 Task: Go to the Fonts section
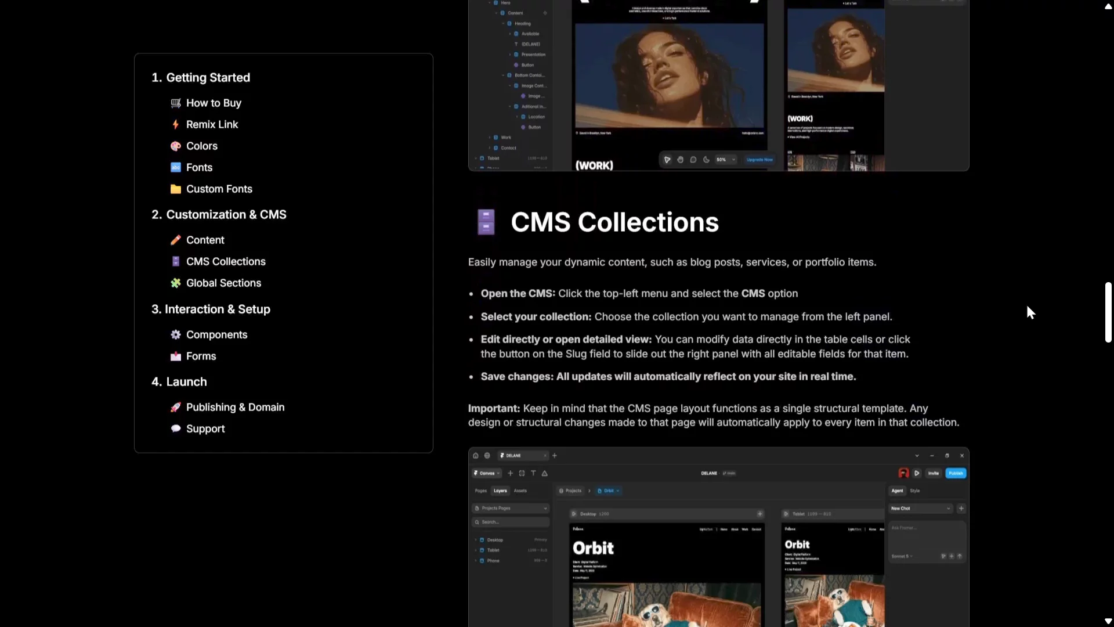(x=199, y=168)
